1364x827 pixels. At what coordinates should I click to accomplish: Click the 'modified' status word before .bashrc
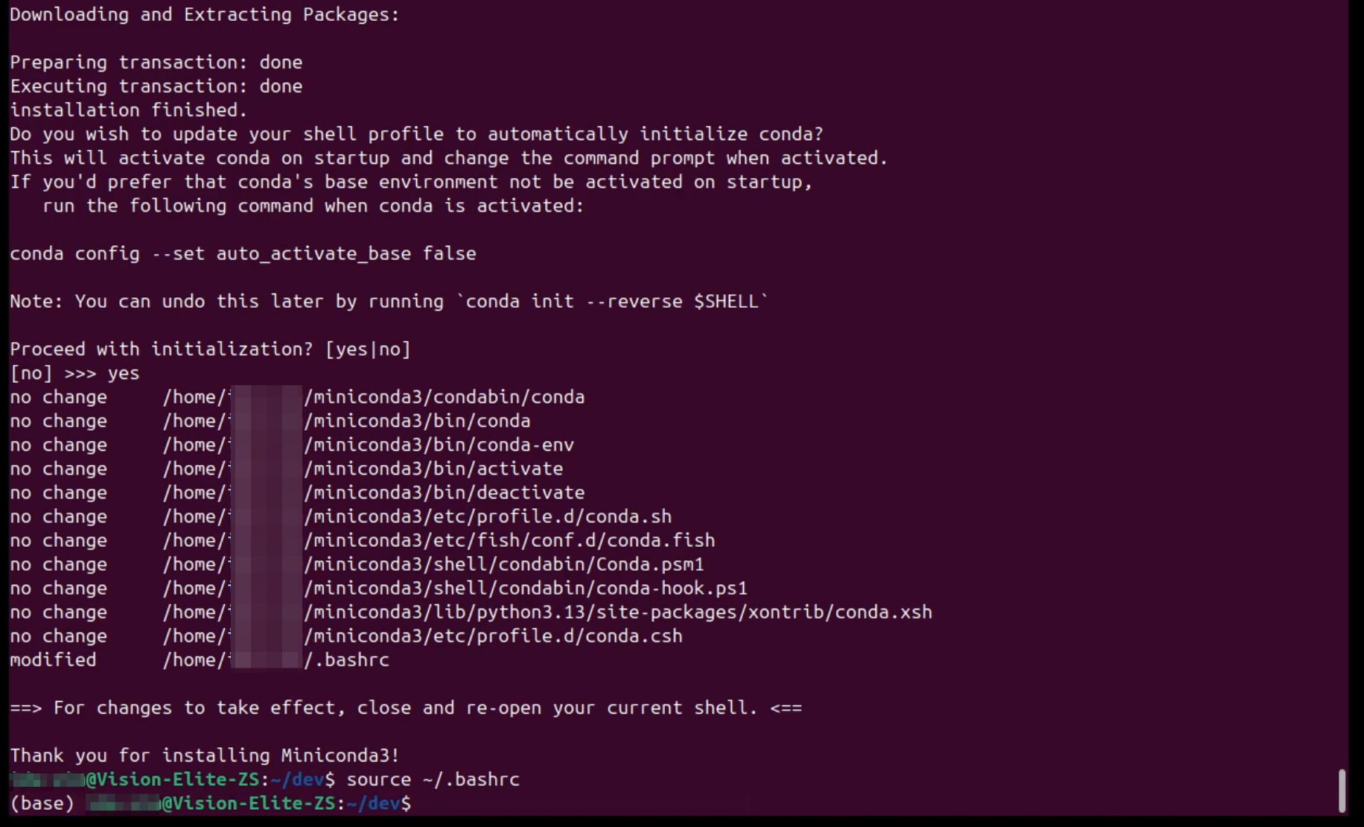click(x=53, y=660)
